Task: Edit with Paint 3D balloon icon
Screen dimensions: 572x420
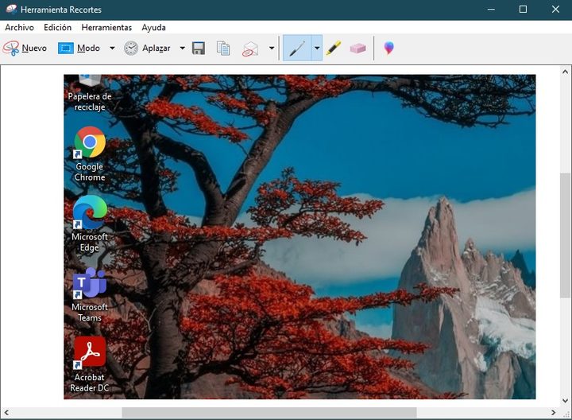Action: (388, 48)
